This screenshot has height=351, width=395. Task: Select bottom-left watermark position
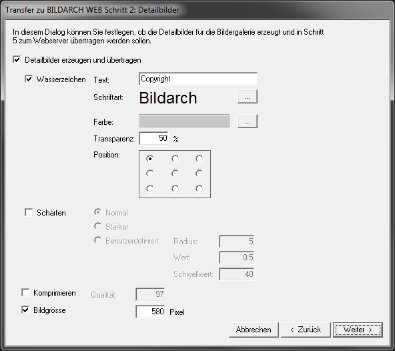coord(150,188)
